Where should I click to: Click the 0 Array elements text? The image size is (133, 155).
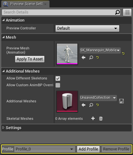click(69, 119)
